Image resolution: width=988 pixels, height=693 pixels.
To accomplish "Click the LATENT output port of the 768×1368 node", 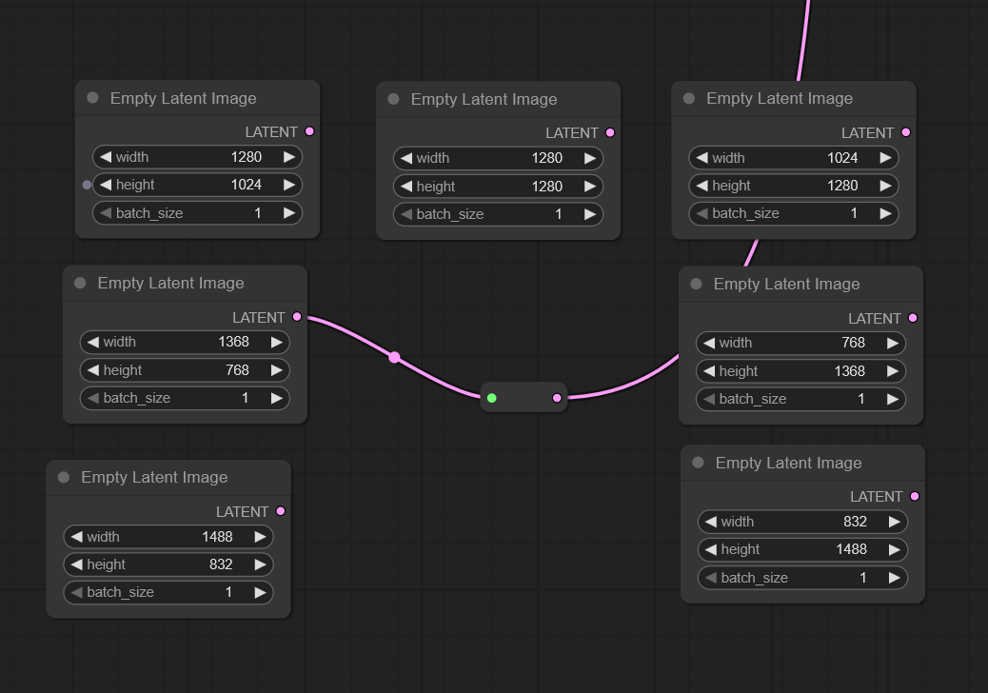I will pyautogui.click(x=913, y=318).
